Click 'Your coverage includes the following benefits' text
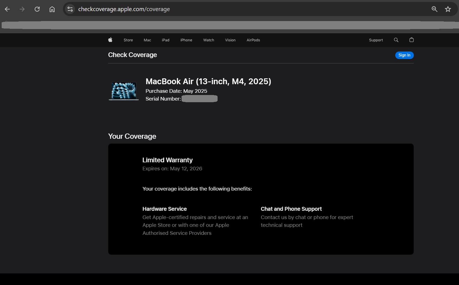 (x=197, y=189)
